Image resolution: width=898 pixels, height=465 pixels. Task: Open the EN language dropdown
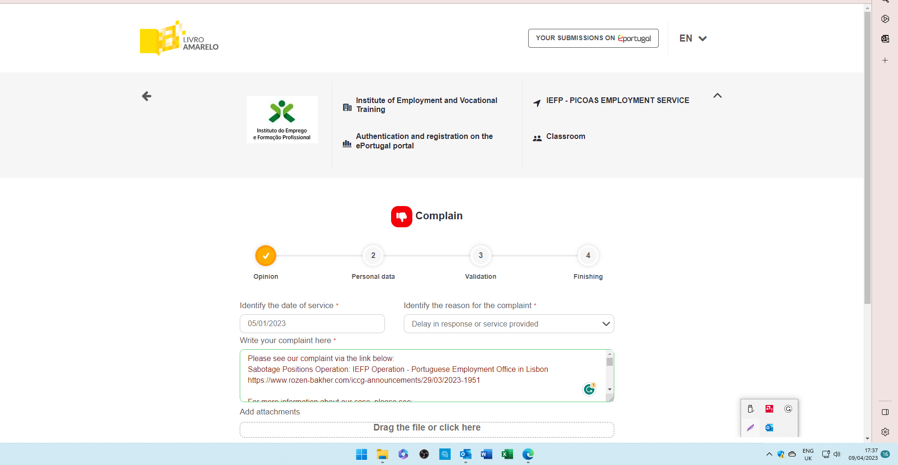click(x=693, y=38)
